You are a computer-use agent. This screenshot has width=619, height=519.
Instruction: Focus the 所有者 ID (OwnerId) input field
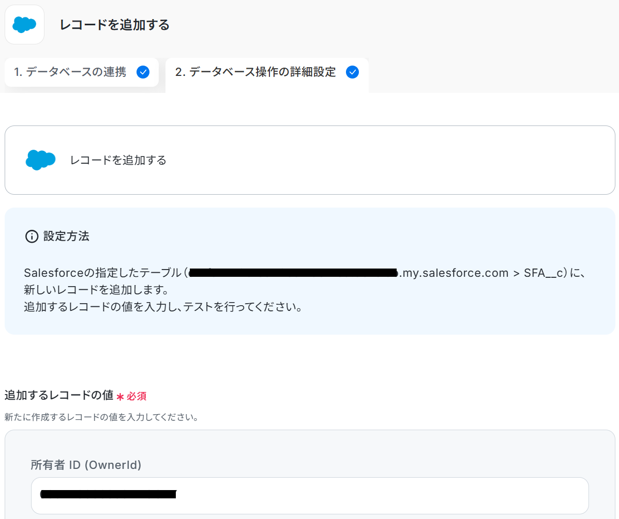(310, 495)
